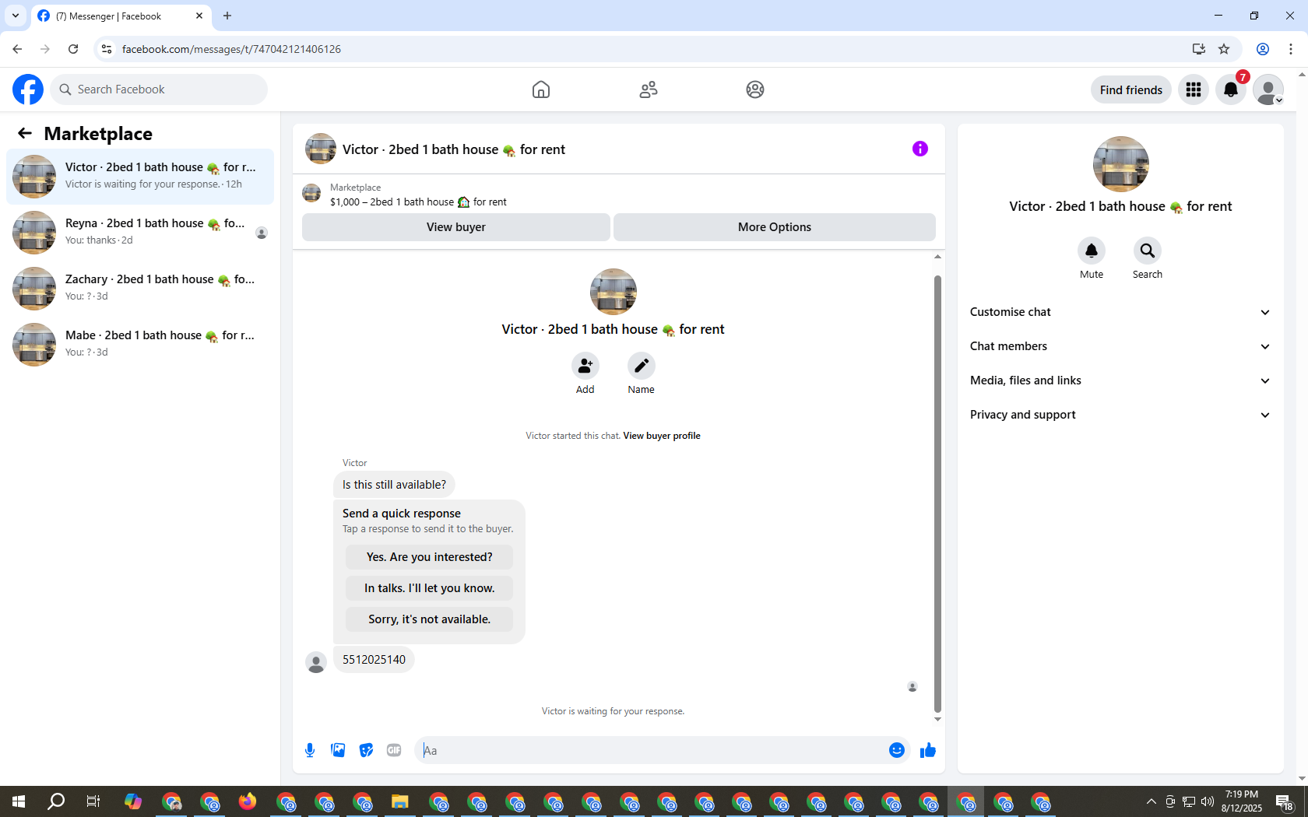This screenshot has height=817, width=1308.
Task: Select the Messenger | Facebook browser tab
Action: click(121, 16)
